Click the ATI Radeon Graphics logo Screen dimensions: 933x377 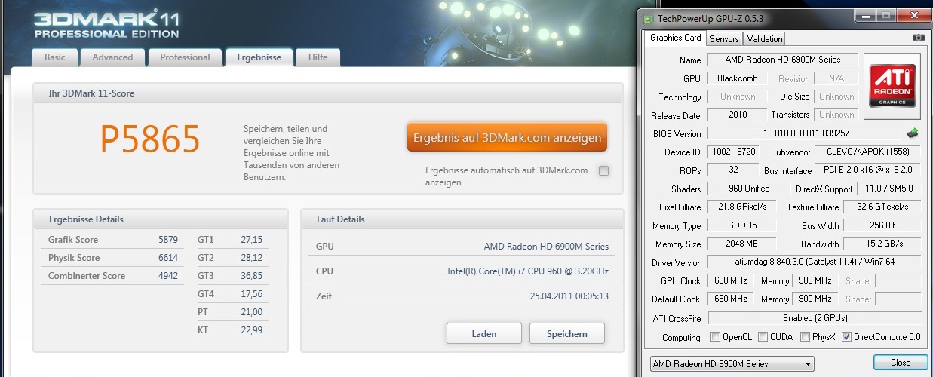pos(893,84)
